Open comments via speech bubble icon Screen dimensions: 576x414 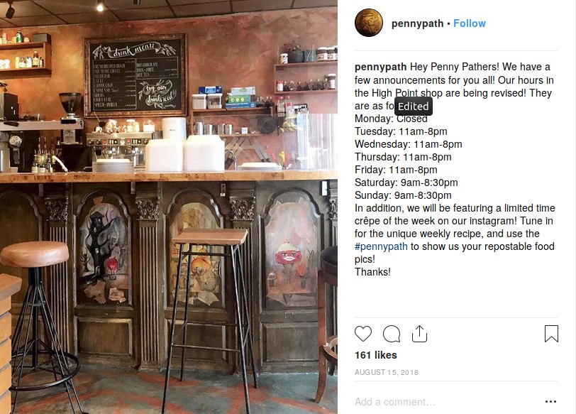coord(392,334)
